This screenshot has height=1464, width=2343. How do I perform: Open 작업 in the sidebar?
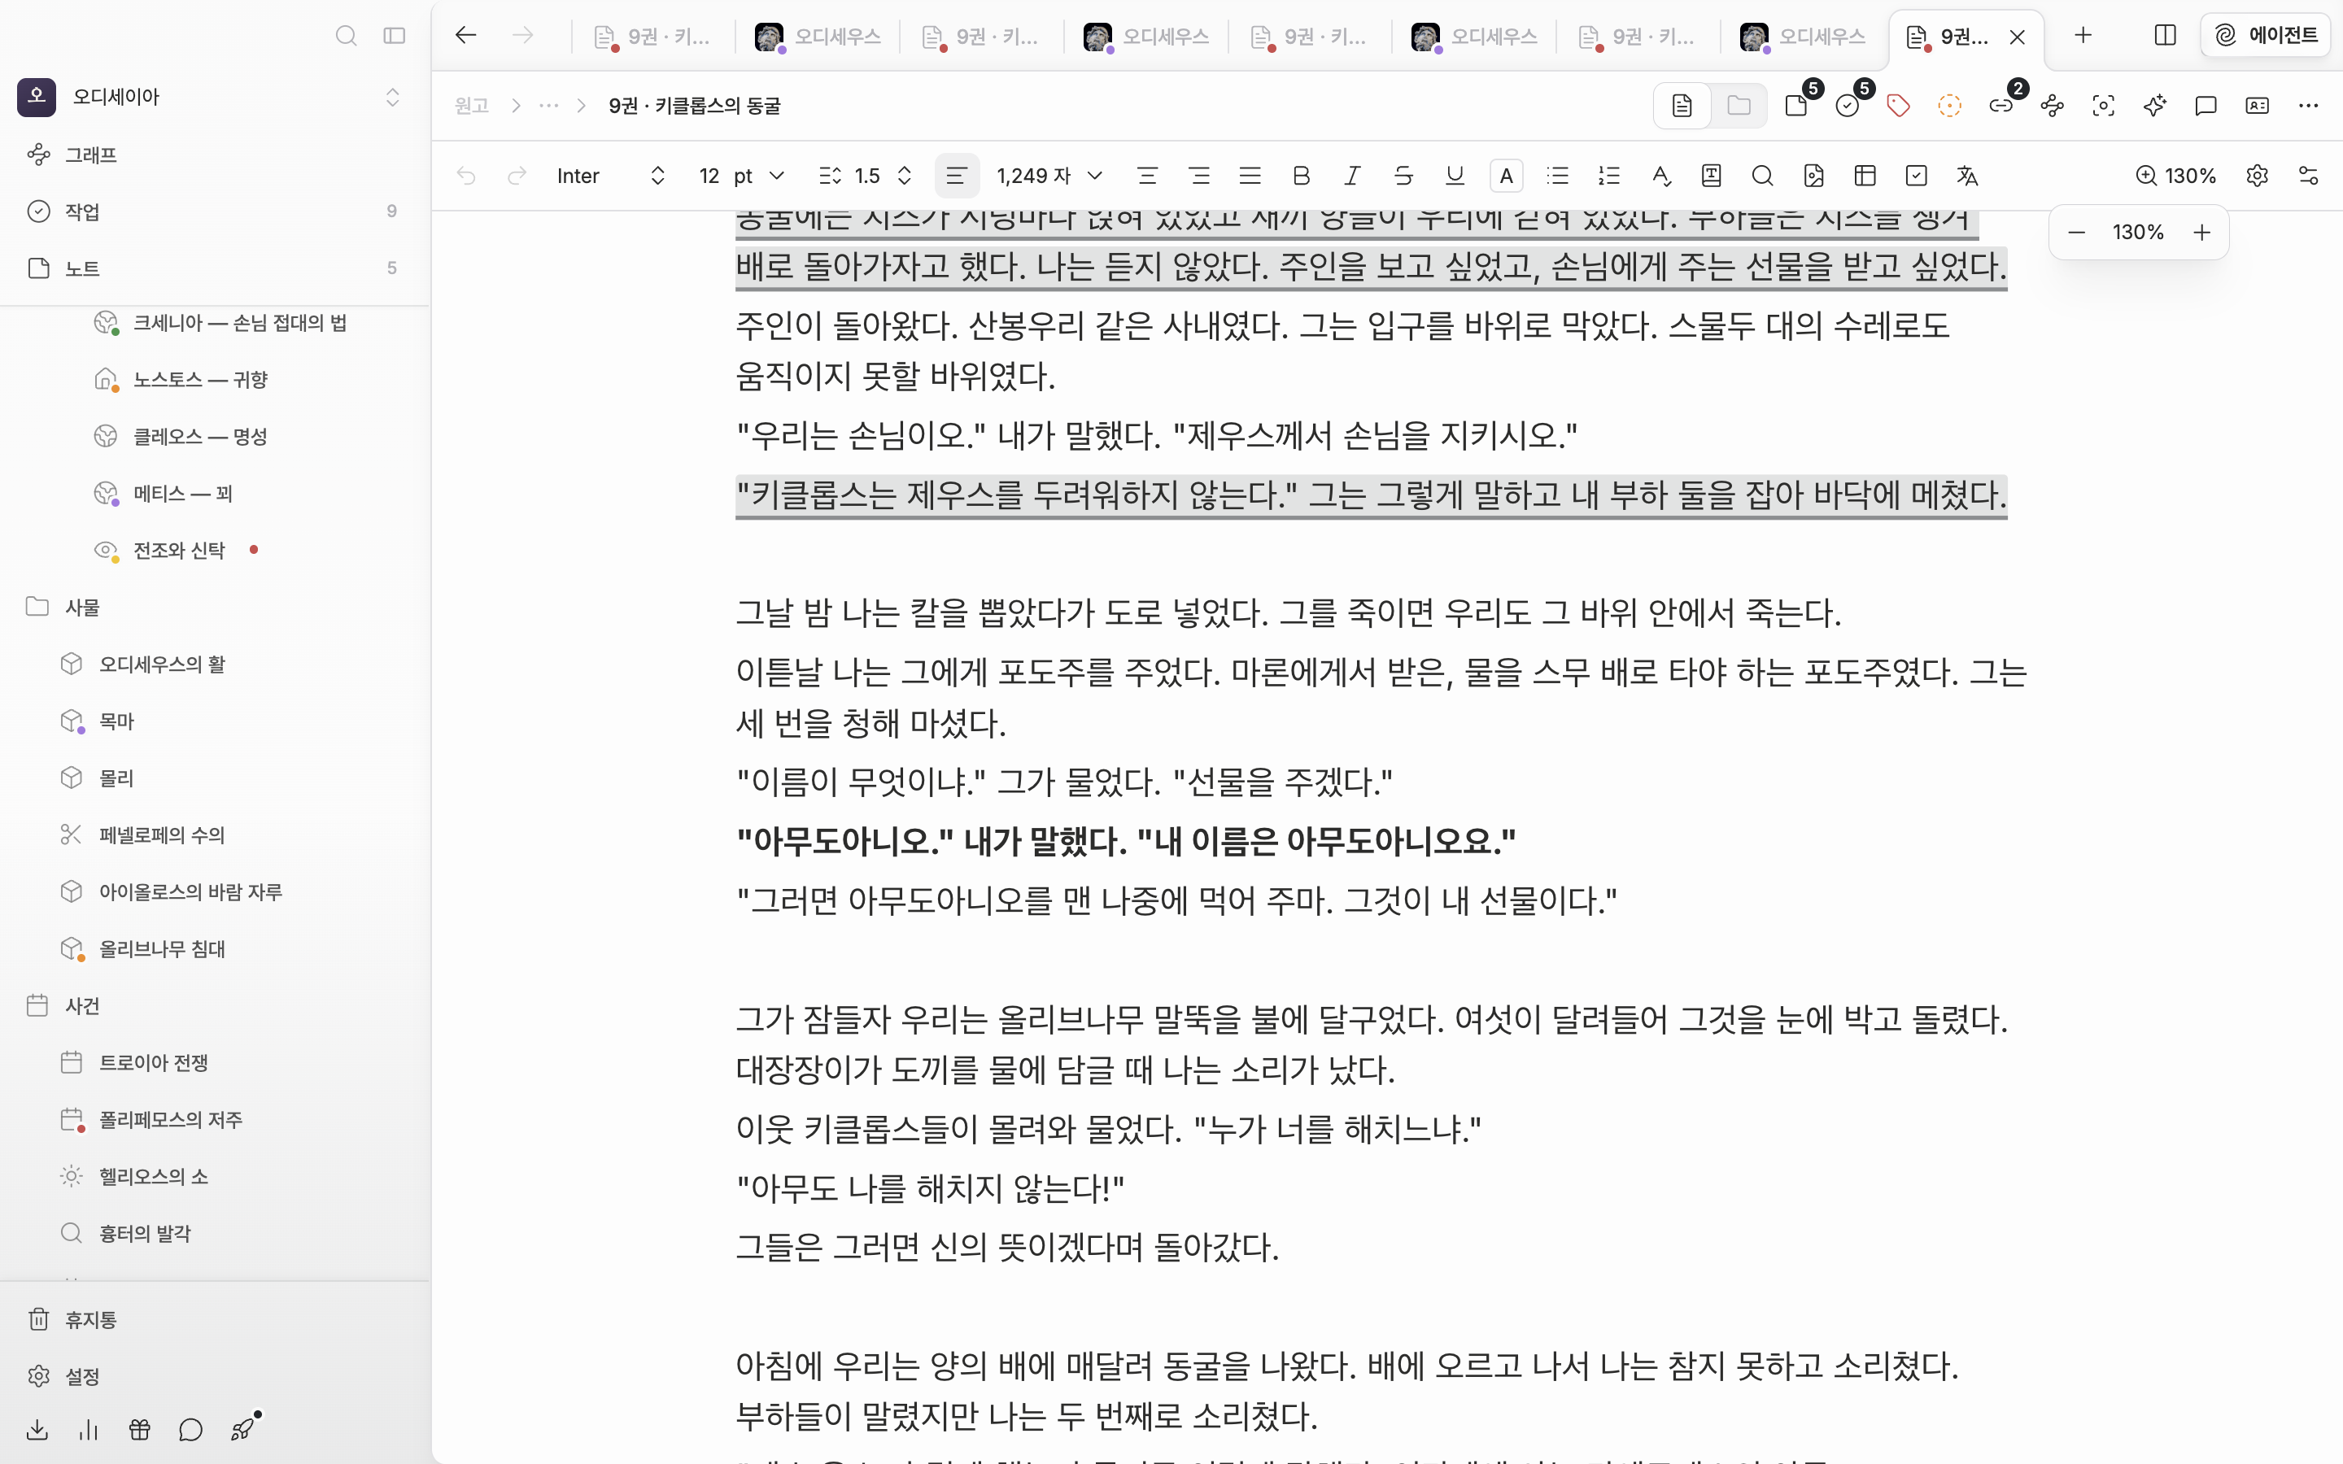click(214, 211)
